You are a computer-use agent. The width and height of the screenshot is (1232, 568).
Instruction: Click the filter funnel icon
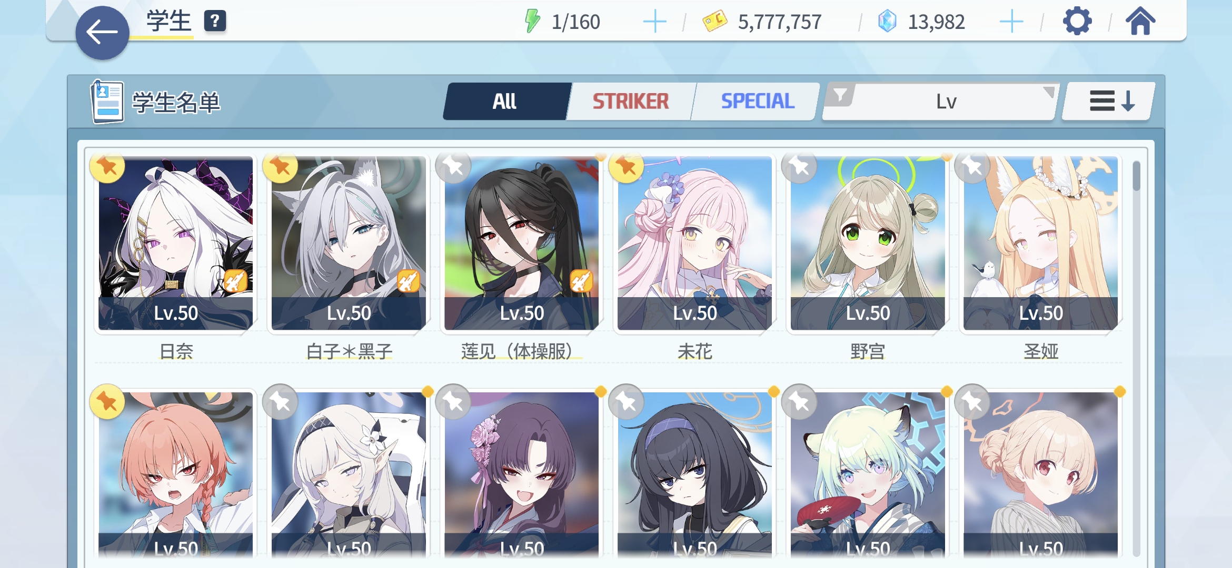click(x=840, y=96)
